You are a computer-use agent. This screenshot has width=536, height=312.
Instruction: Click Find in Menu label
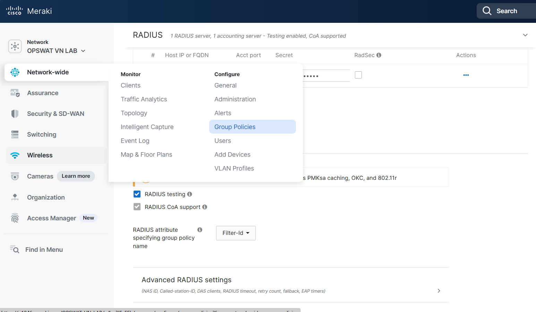point(44,250)
